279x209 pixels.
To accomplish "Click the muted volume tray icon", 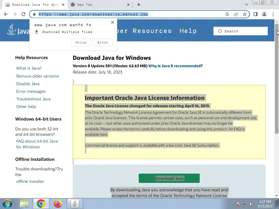I will click(x=251, y=204).
